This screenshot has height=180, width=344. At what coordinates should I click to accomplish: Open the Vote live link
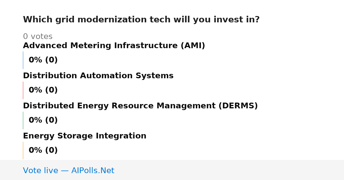pyautogui.click(x=40, y=171)
